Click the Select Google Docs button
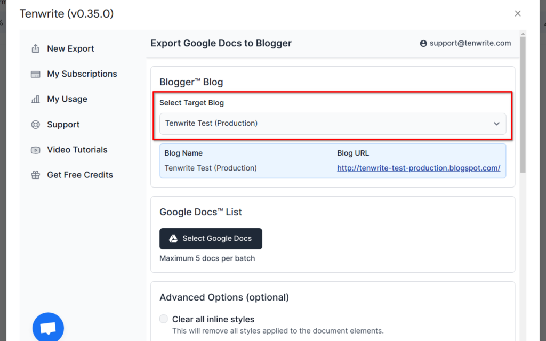 point(211,239)
